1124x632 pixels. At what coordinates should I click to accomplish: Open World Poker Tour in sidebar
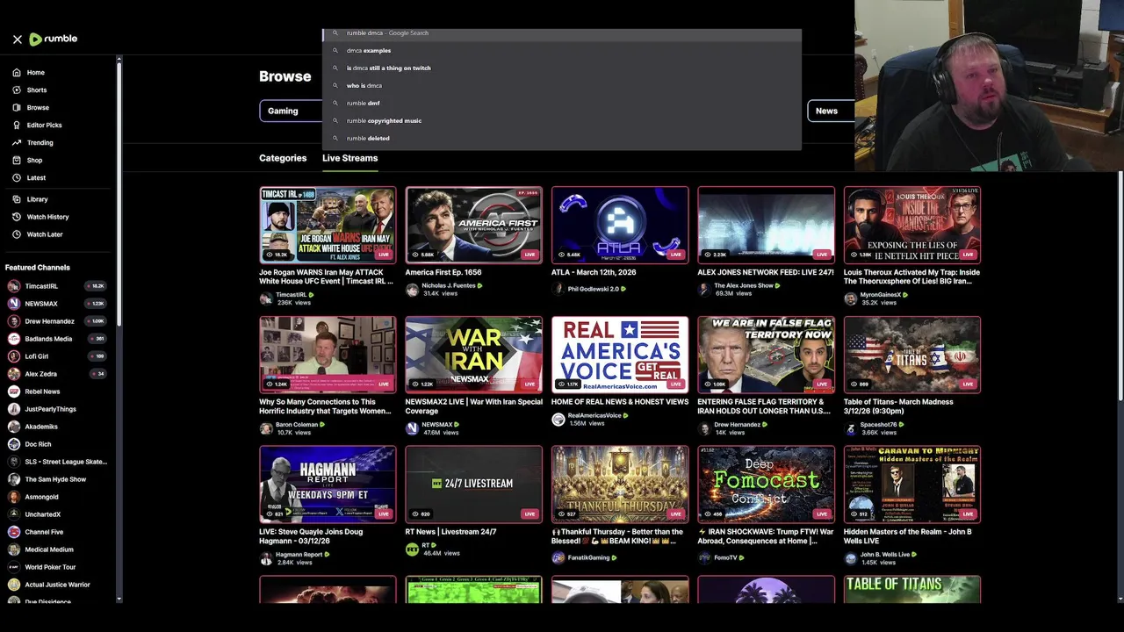pos(50,567)
